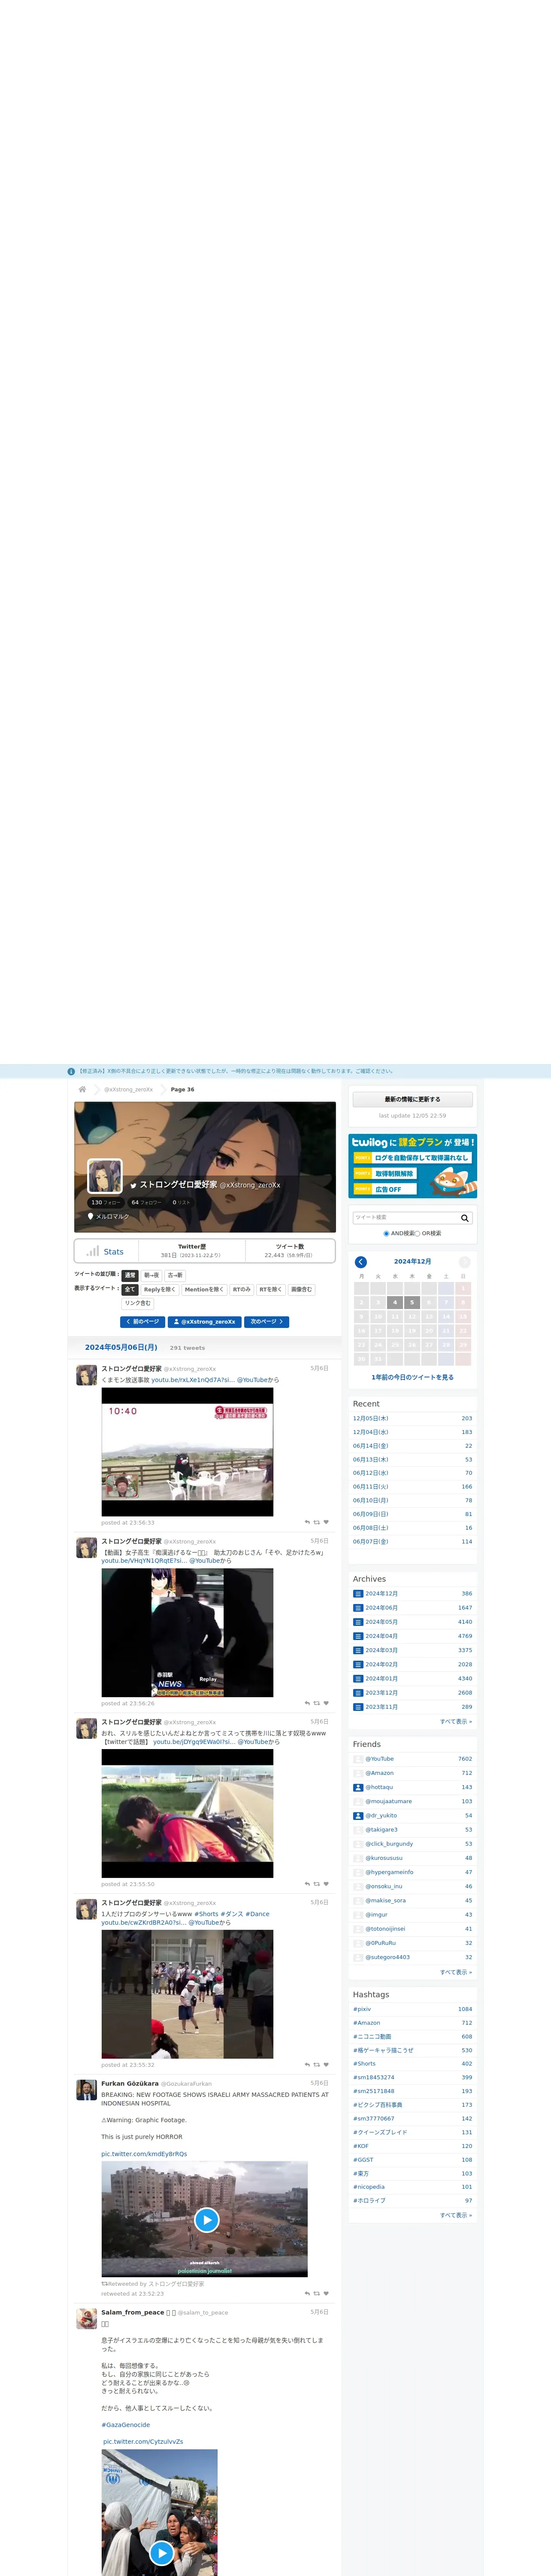Like the tweet posted at 23:55:32

[x=326, y=2065]
